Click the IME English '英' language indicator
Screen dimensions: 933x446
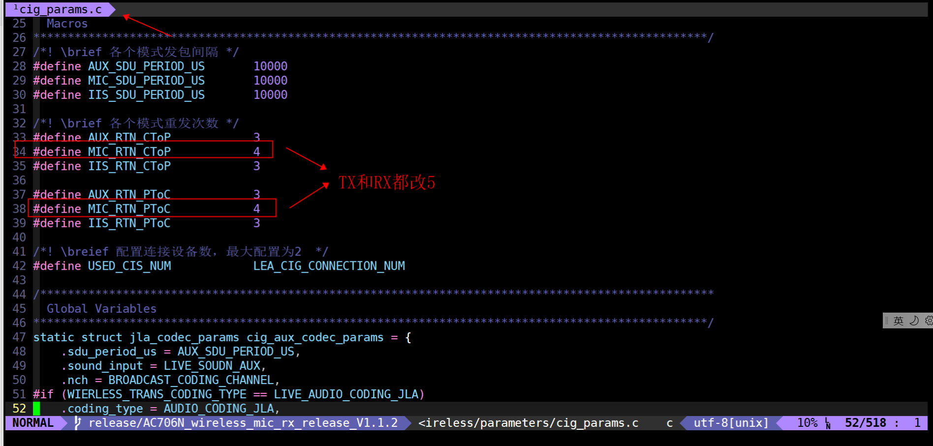point(899,321)
